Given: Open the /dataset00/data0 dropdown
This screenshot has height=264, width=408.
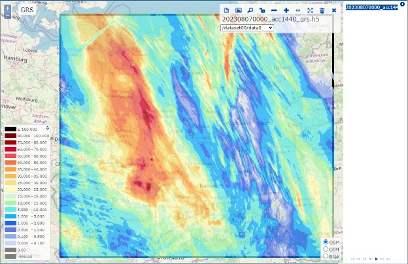Looking at the screenshot, I should point(247,27).
